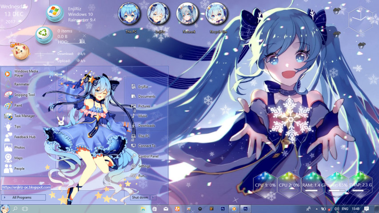Viewport: 379px width, 213px height.
Task: Open Mail app from taskbar
Action: click(x=166, y=209)
